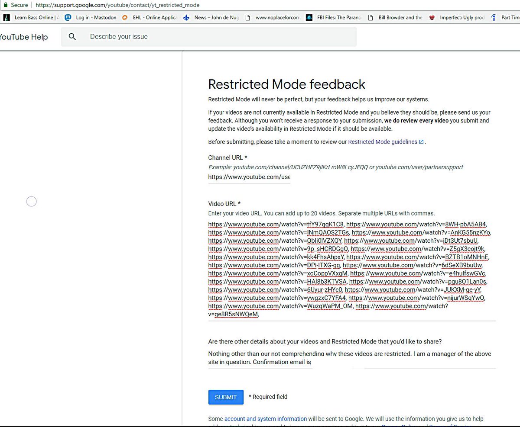Click the 'we do review every video' bold text

pyautogui.click(x=416, y=121)
